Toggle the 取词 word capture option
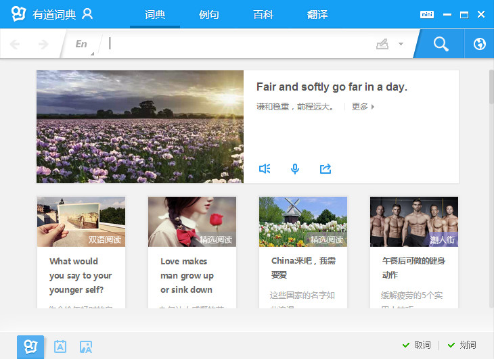The width and height of the screenshot is (494, 359). [x=417, y=345]
